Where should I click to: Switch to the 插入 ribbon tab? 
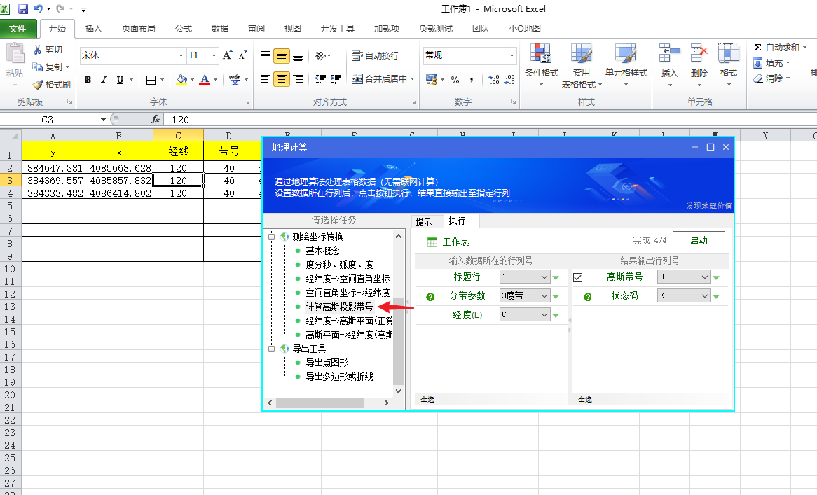tap(93, 29)
